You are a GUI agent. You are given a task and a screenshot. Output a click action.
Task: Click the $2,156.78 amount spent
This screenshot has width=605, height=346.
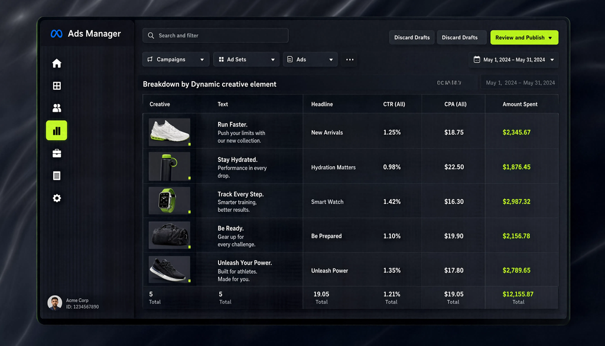point(516,236)
